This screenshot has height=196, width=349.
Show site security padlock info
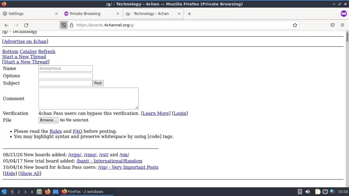(x=71, y=25)
